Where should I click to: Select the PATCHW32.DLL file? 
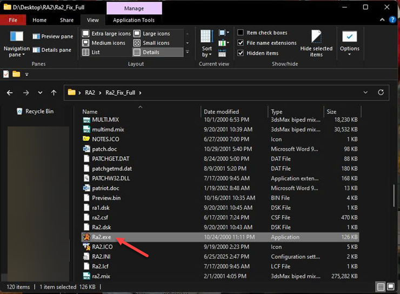point(220,178)
